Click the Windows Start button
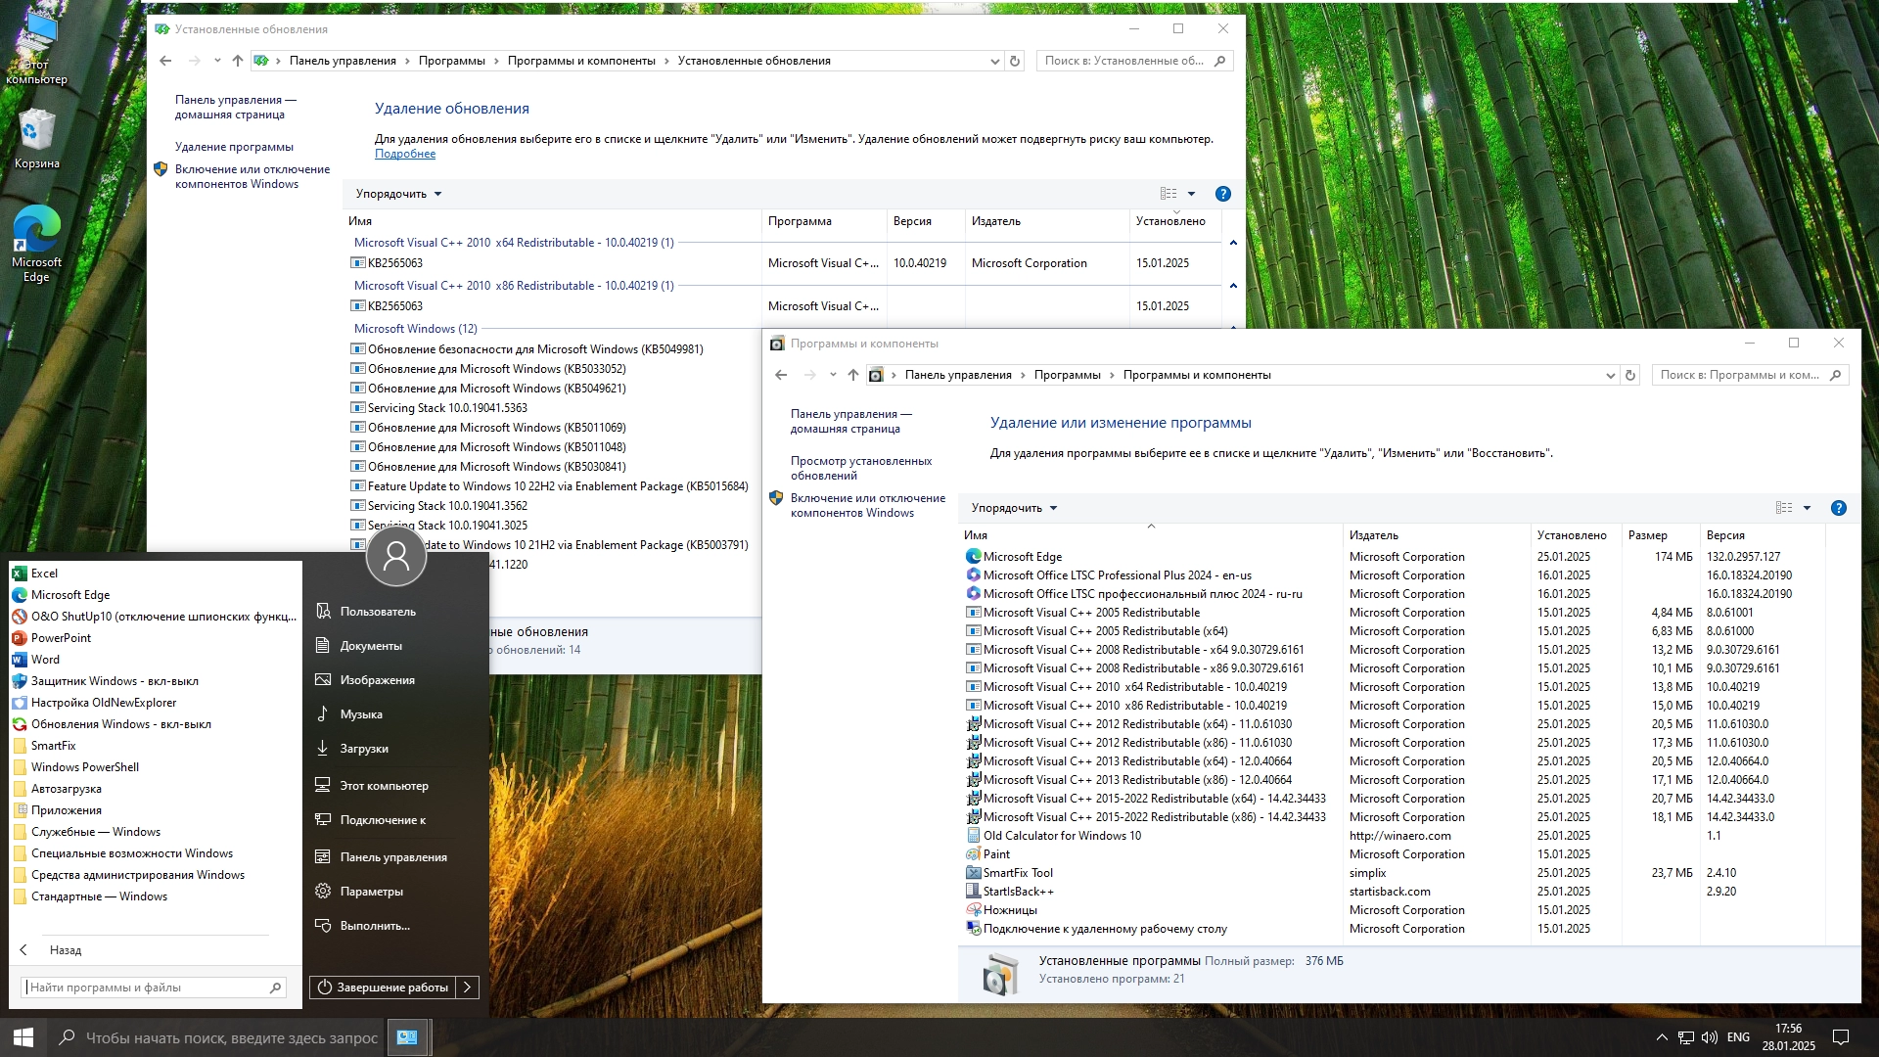 click(23, 1037)
